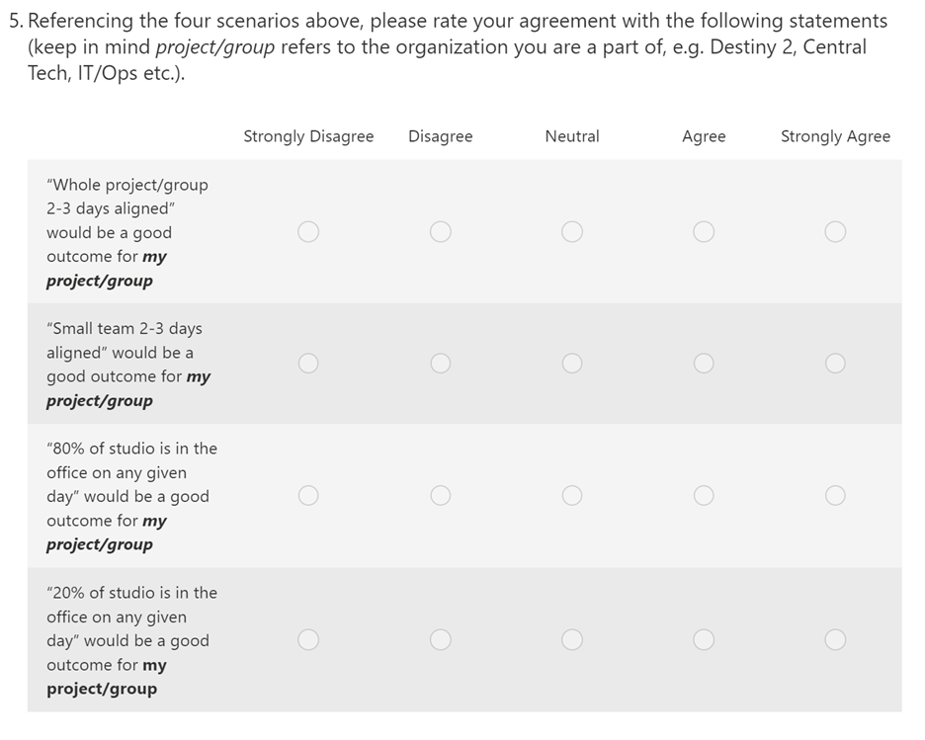Screen dimensions: 925x740
Task: Select Strongly Disagree for small team aligned
Action: click(308, 364)
